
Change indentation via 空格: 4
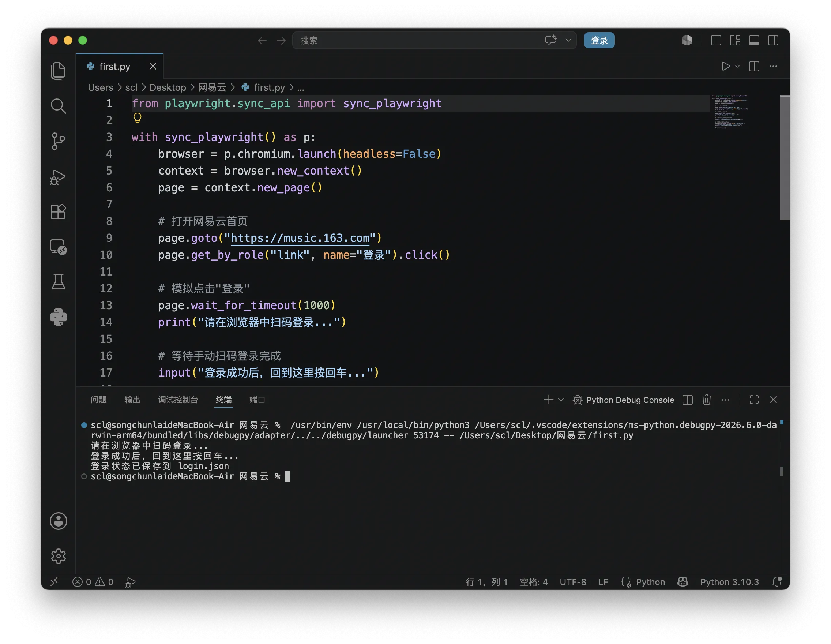[533, 582]
